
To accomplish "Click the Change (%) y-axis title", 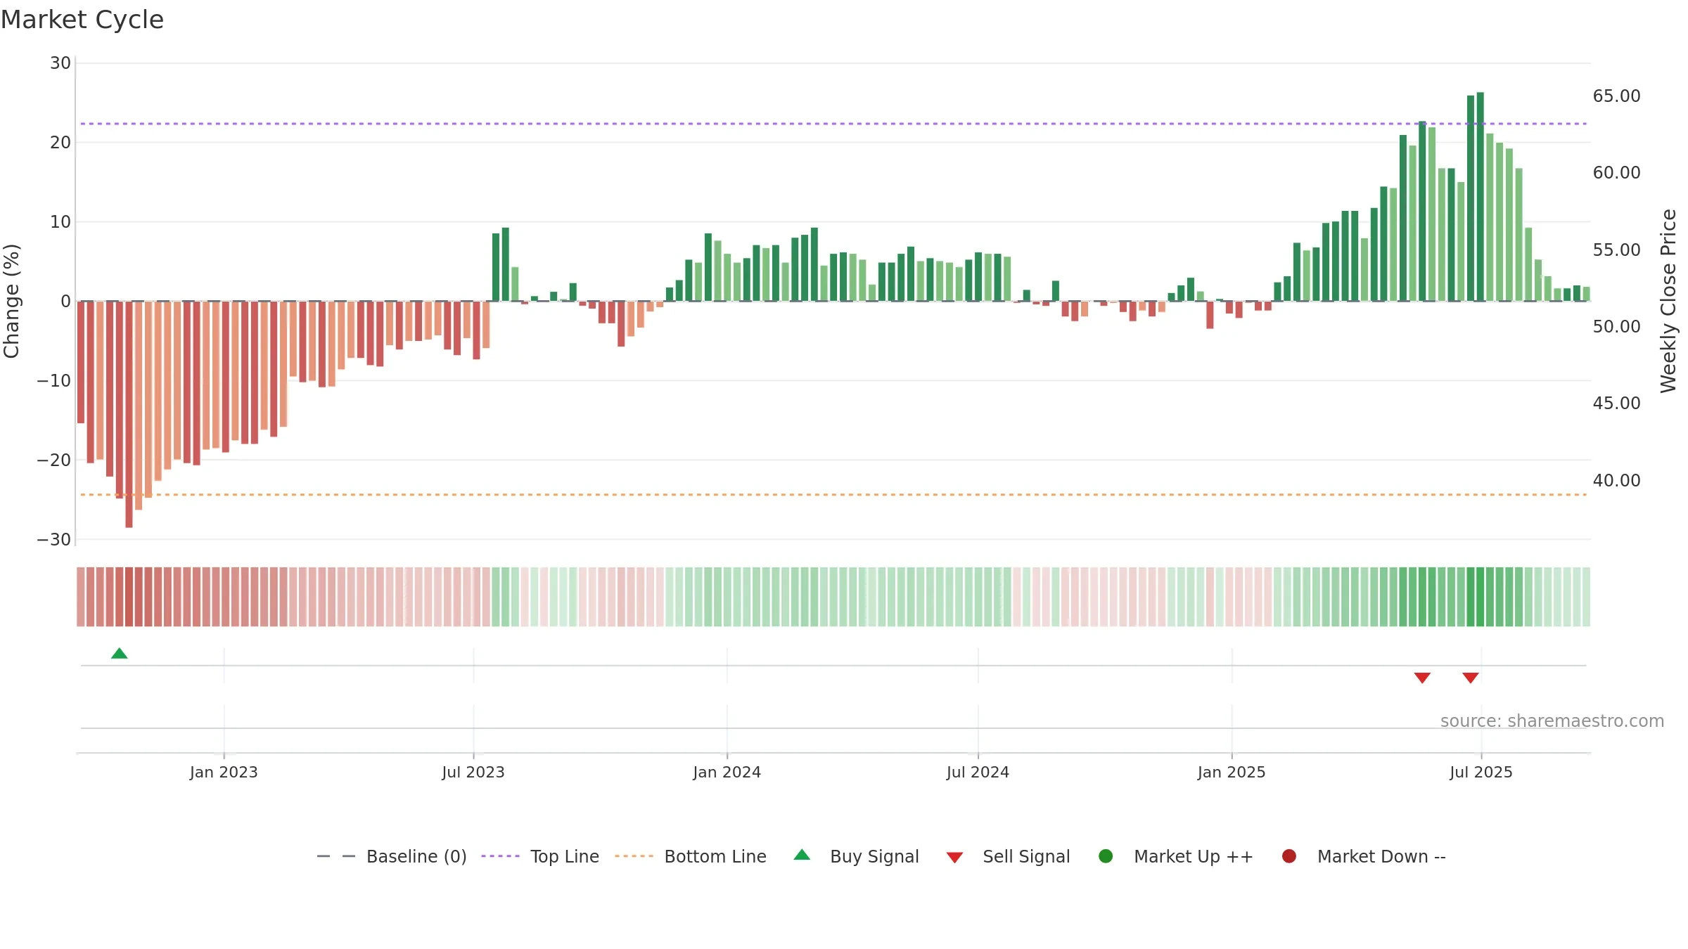I will click(11, 301).
